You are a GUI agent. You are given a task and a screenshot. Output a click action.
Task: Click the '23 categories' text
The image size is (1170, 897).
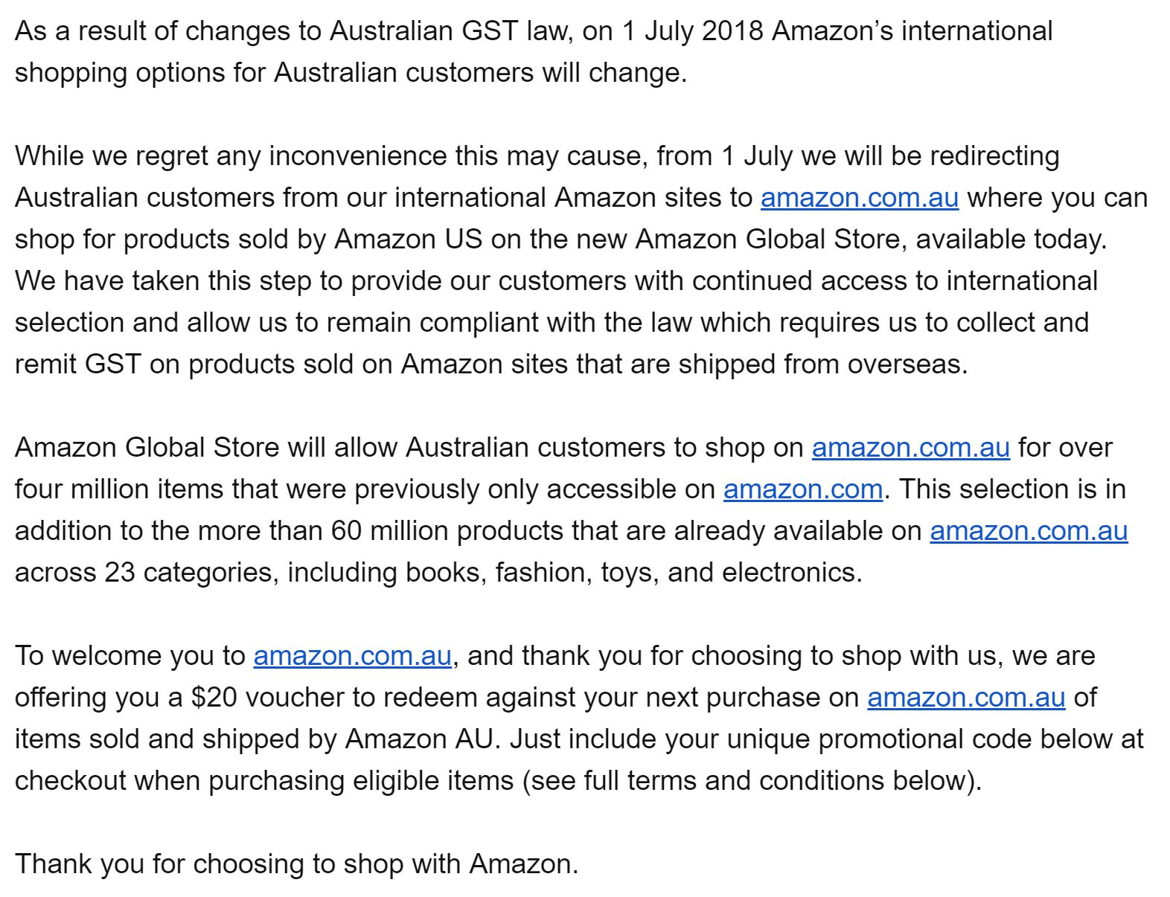tap(191, 573)
